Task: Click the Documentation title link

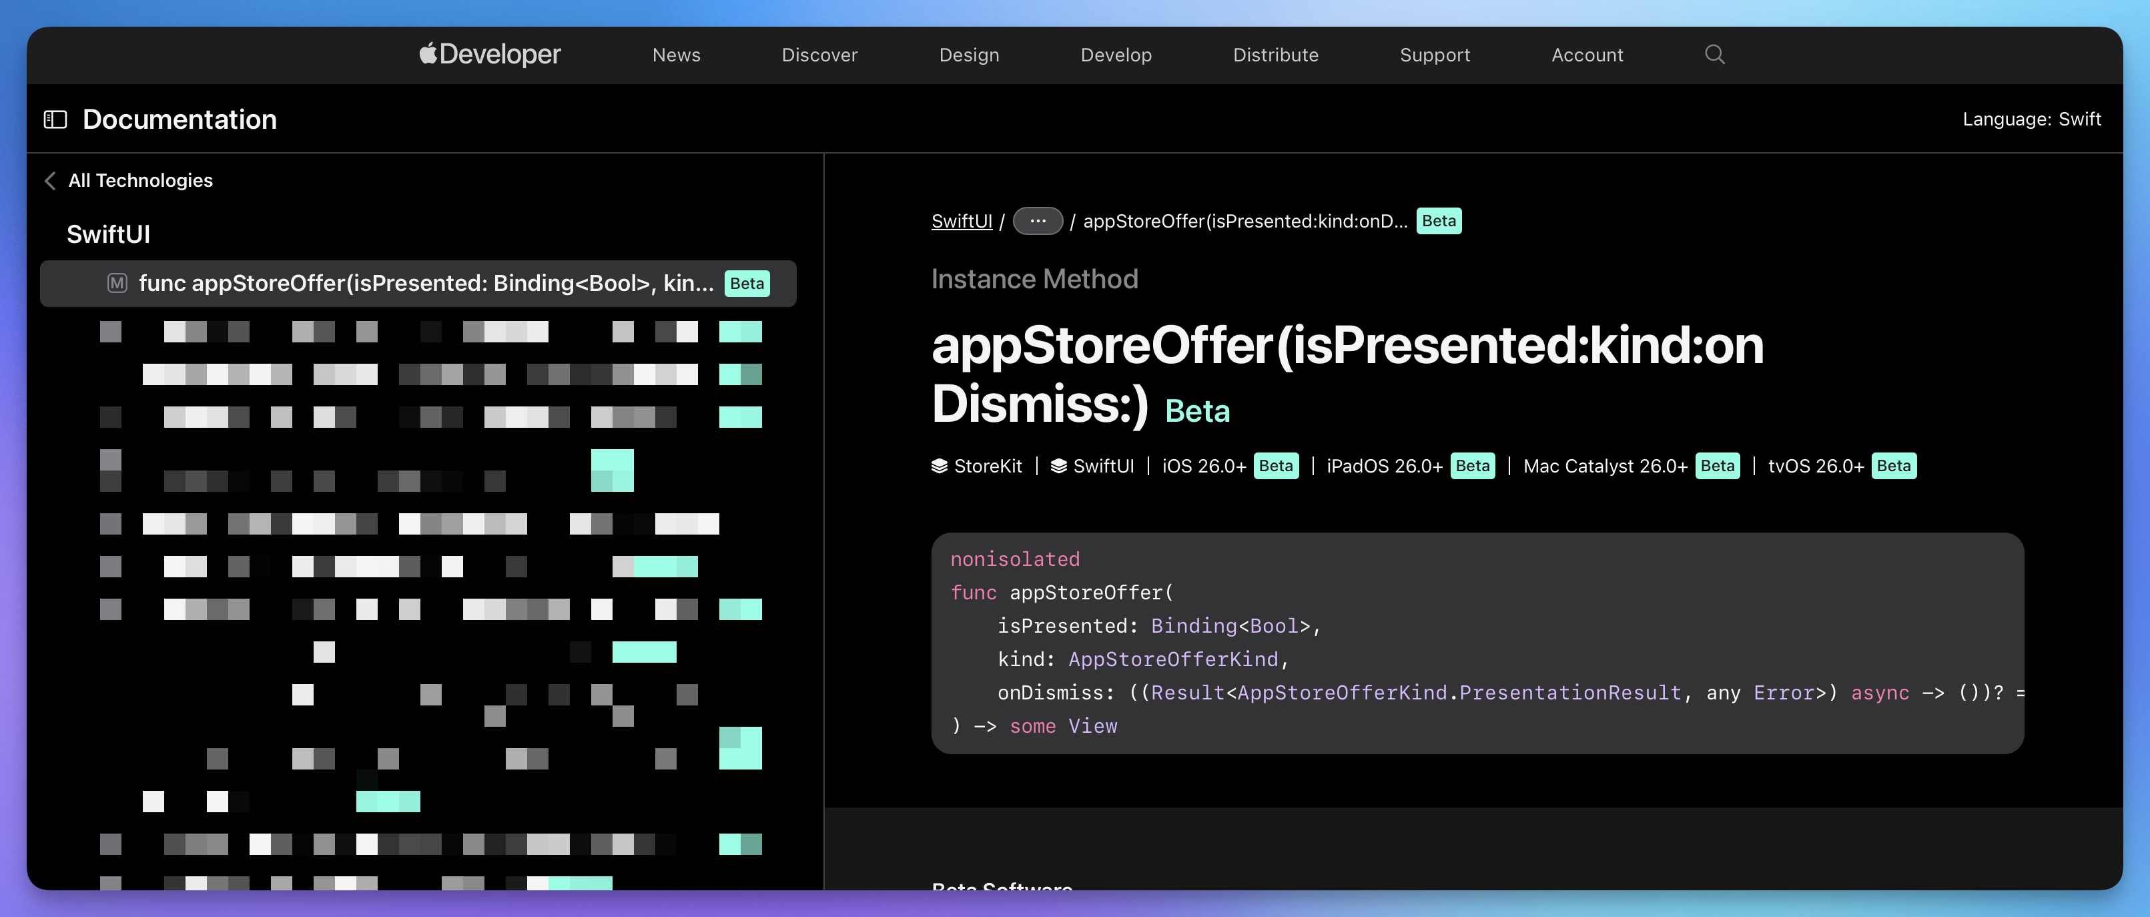Action: pos(180,119)
